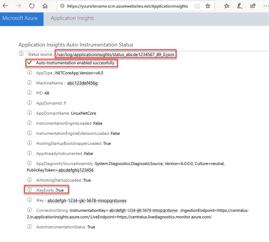Click 'AiHostingStartupLoaded :True' text
This screenshot has height=242, width=269.
63,180
